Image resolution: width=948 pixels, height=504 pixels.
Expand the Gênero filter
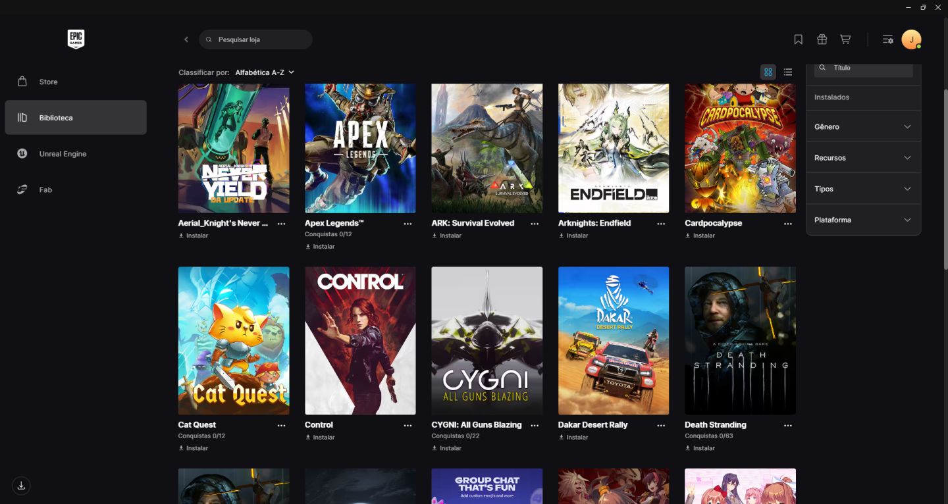[863, 126]
